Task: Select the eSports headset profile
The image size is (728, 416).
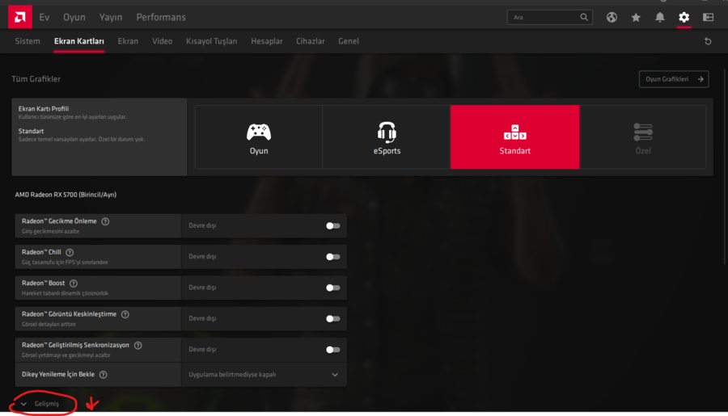Action: tap(387, 137)
